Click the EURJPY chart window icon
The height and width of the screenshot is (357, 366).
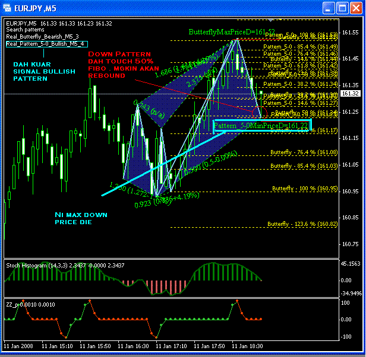[7, 8]
